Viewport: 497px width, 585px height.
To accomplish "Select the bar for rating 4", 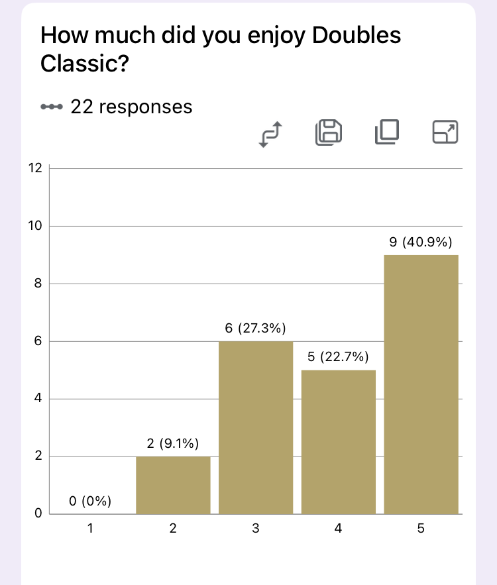I will click(x=339, y=442).
